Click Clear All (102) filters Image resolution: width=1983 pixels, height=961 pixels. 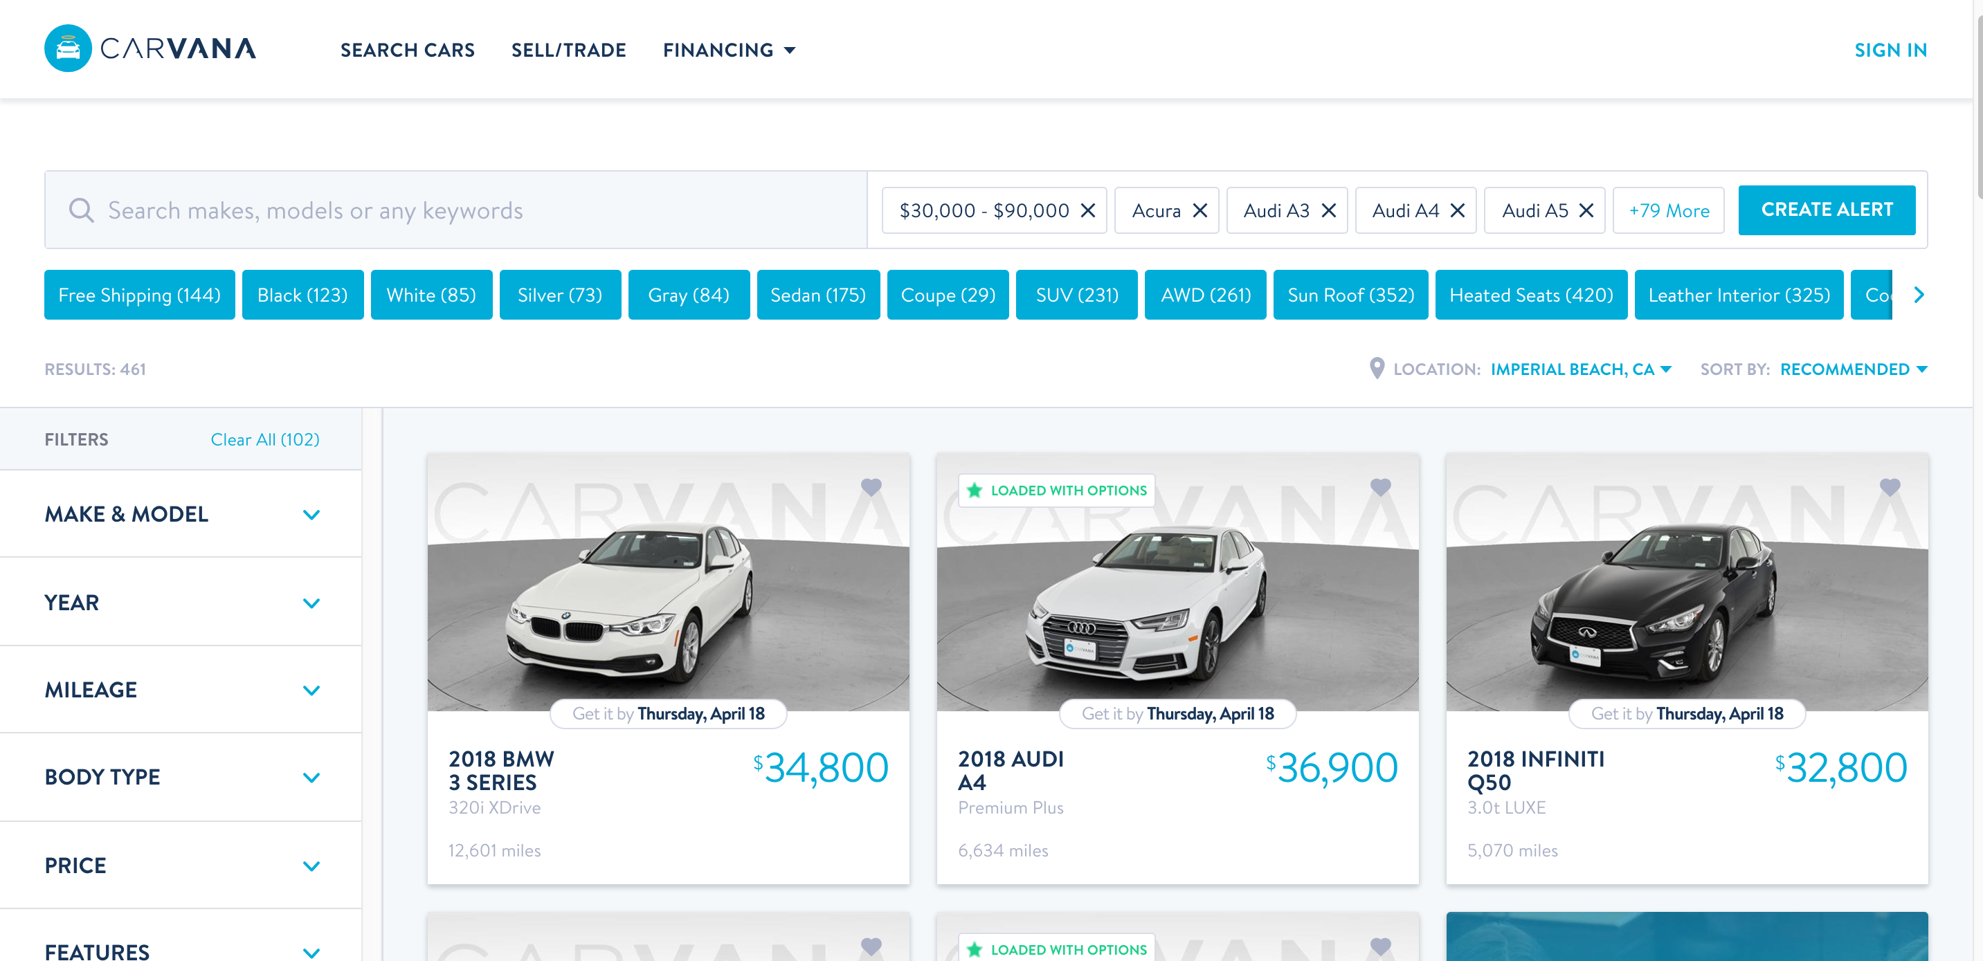click(265, 439)
